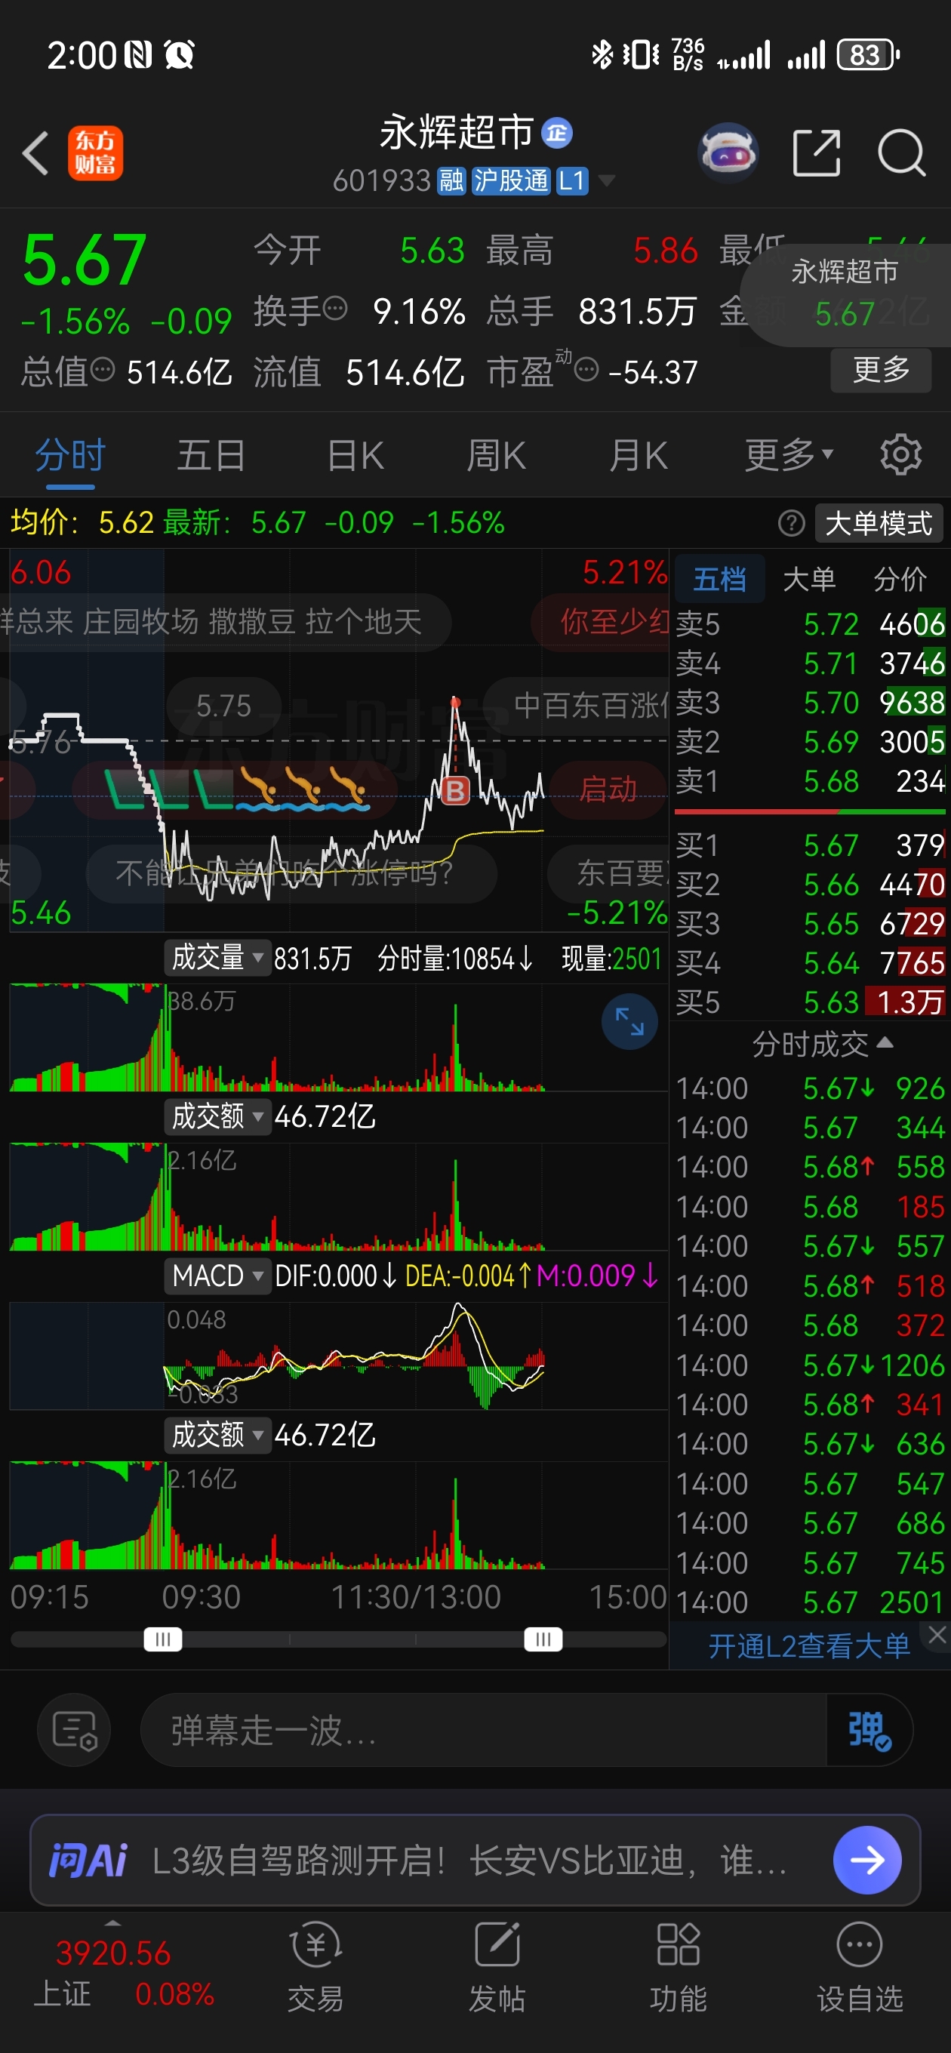Open 开通L2查看大单 link
Screen dimensions: 951x2053
(808, 1645)
